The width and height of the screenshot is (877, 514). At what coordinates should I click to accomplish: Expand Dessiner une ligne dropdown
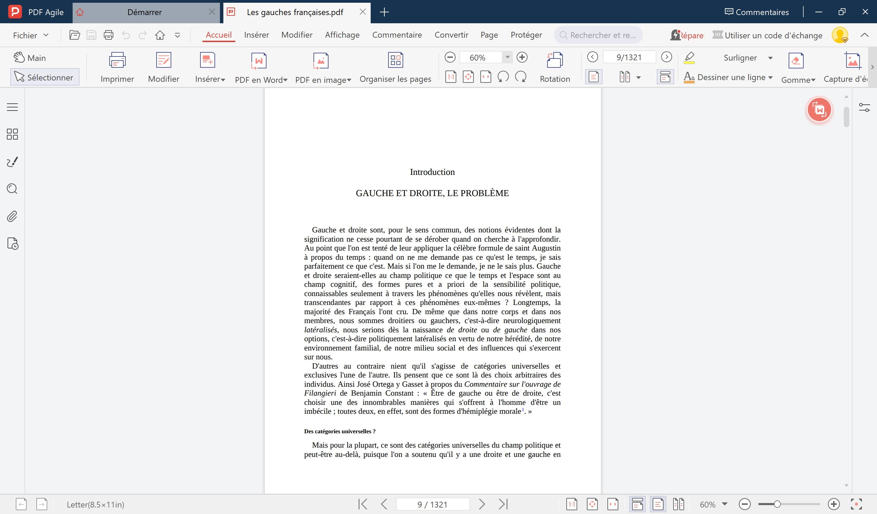pos(770,77)
